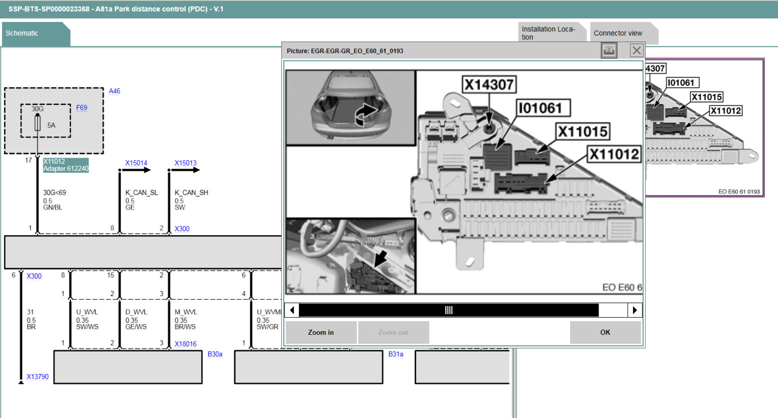The width and height of the screenshot is (778, 418).
Task: Open the Connector view tab
Action: pyautogui.click(x=618, y=33)
